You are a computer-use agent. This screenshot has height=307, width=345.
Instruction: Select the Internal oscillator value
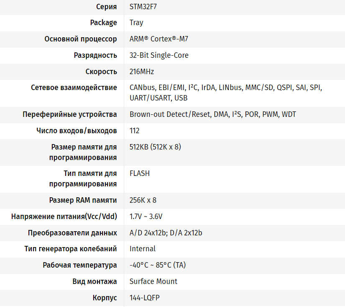click(143, 249)
